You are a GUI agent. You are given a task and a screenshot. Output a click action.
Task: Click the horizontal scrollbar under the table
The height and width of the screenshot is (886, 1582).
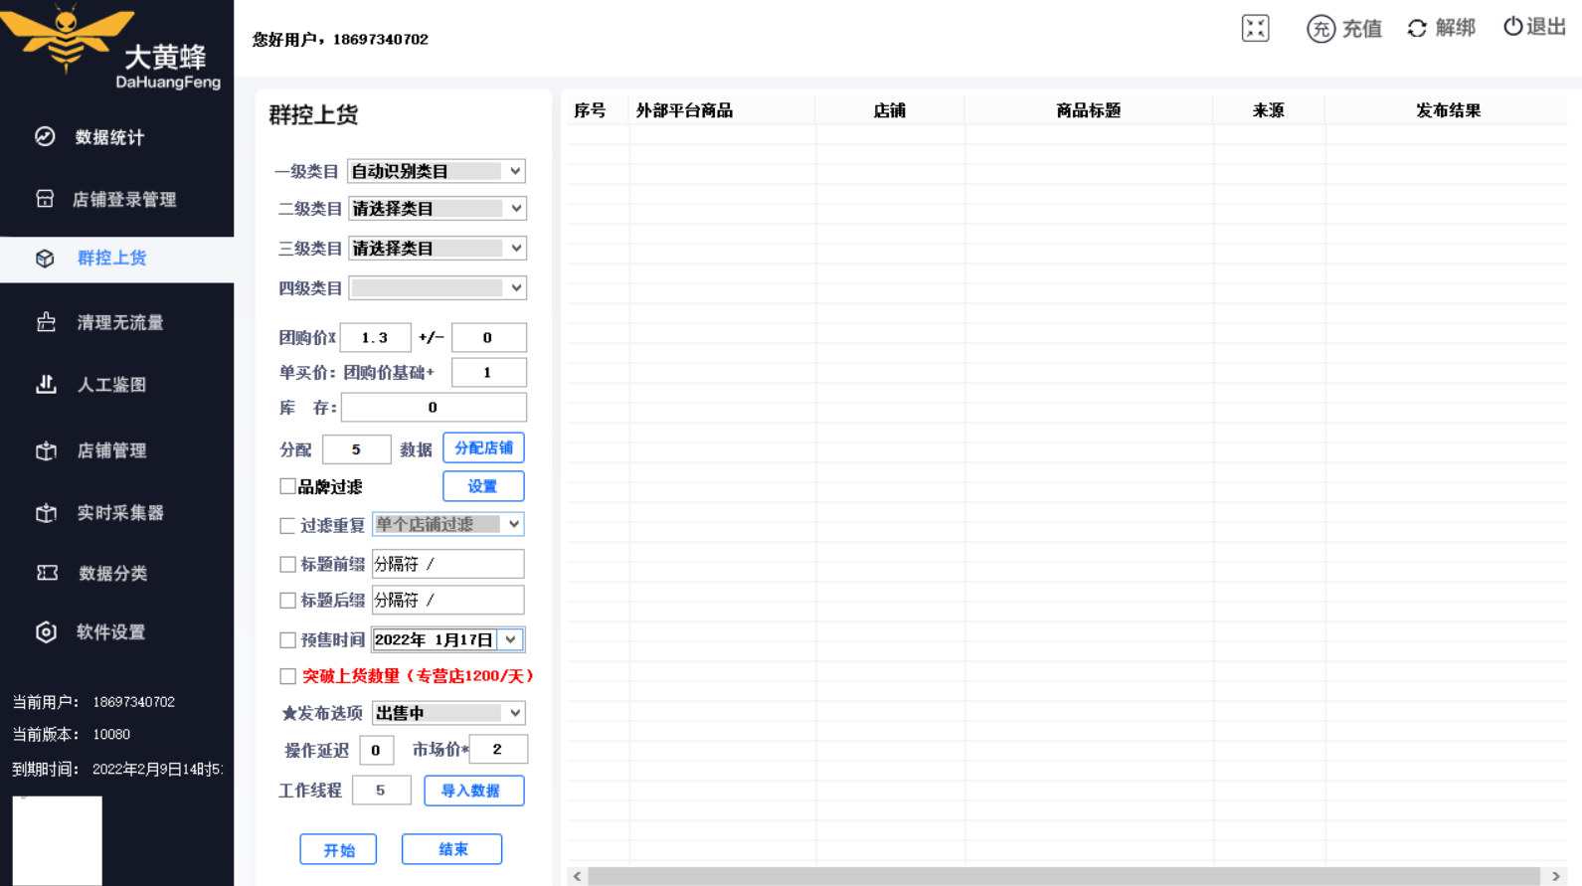[x=1062, y=876]
